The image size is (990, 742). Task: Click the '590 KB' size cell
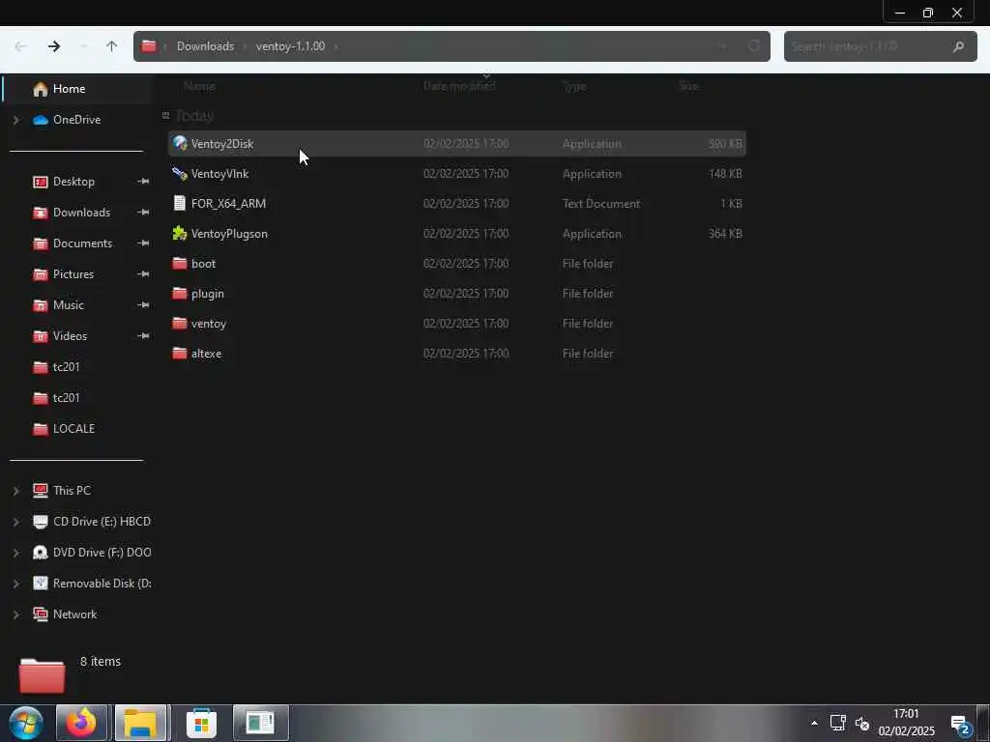[x=725, y=144]
